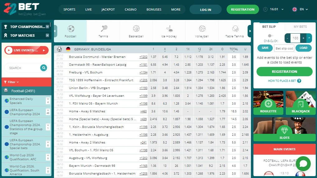Click the trophy icon in Top Championships
The width and height of the screenshot is (317, 178).
pos(6,27)
